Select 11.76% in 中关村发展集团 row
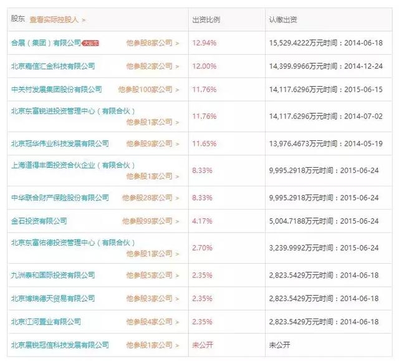This screenshot has width=399, height=361. pyautogui.click(x=204, y=89)
